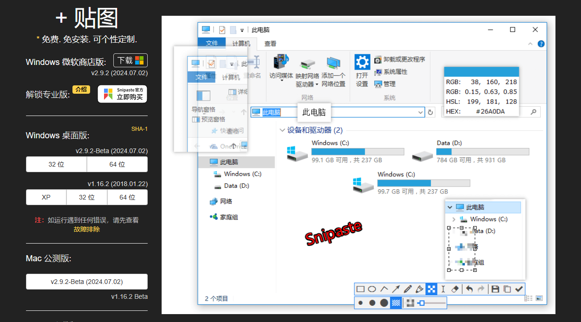The height and width of the screenshot is (322, 581).
Task: Choose the smallest brush size dot
Action: pyautogui.click(x=360, y=303)
